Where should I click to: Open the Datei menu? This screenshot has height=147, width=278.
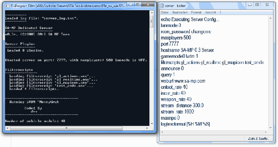[x=165, y=12]
